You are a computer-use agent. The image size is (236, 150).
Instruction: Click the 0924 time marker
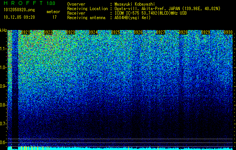tap(93, 32)
